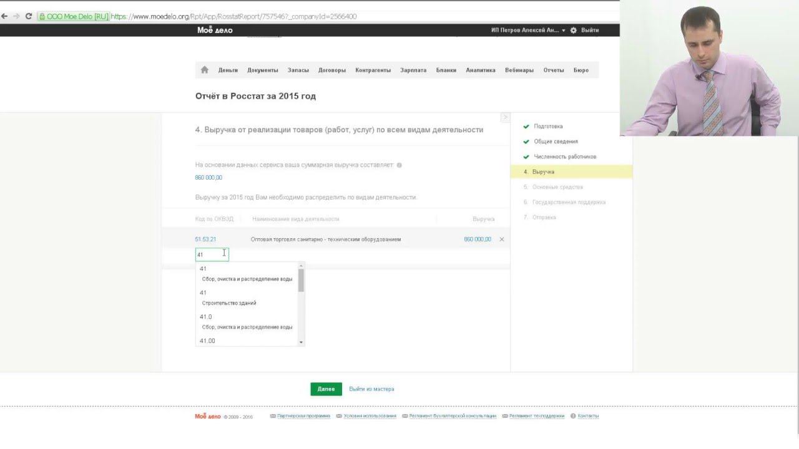Click the suggestion list scrollbar down arrow
Screen dimensions: 799x449
tap(301, 342)
